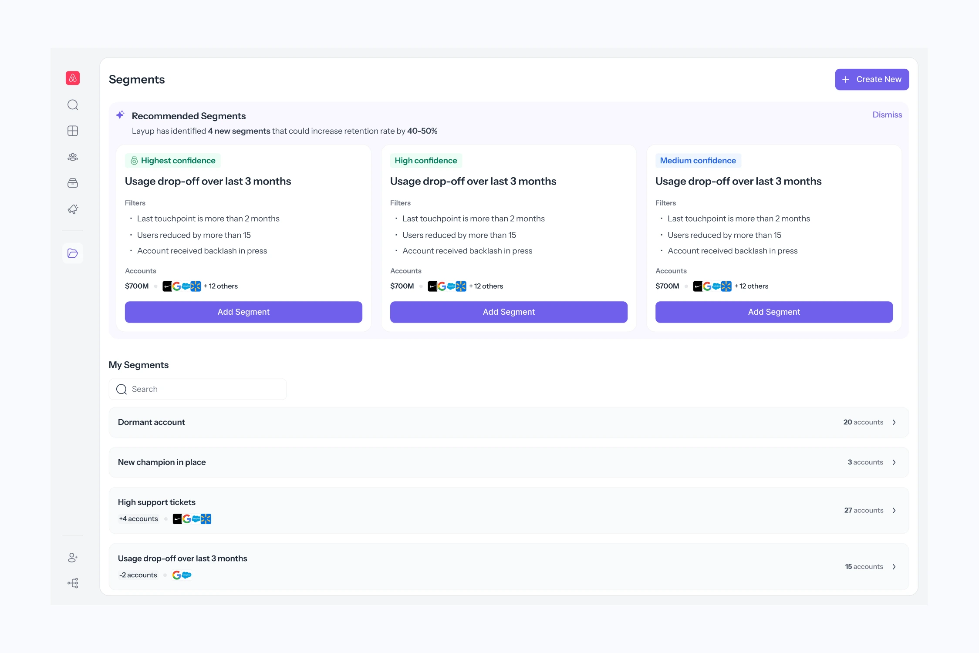Image resolution: width=979 pixels, height=653 pixels.
Task: Click the Create New button
Action: click(872, 80)
